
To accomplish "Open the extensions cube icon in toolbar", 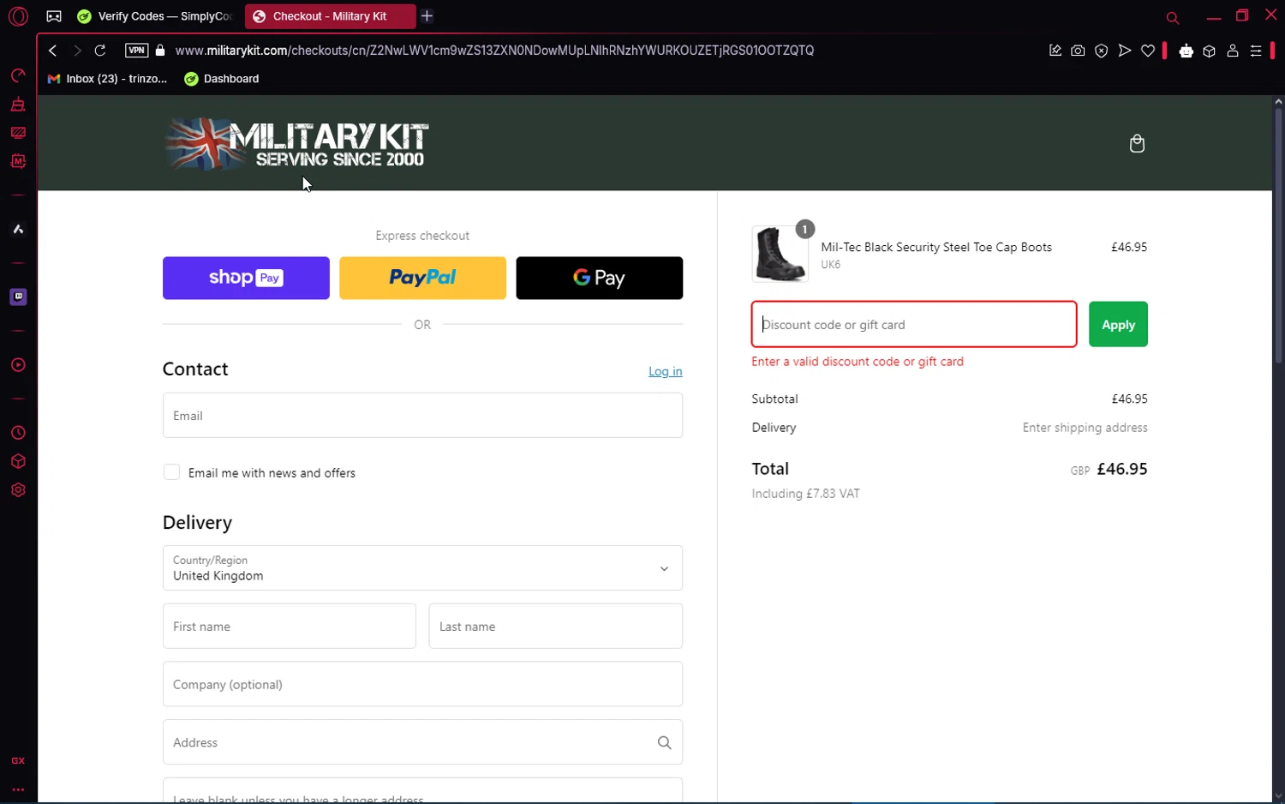I will click(1210, 51).
